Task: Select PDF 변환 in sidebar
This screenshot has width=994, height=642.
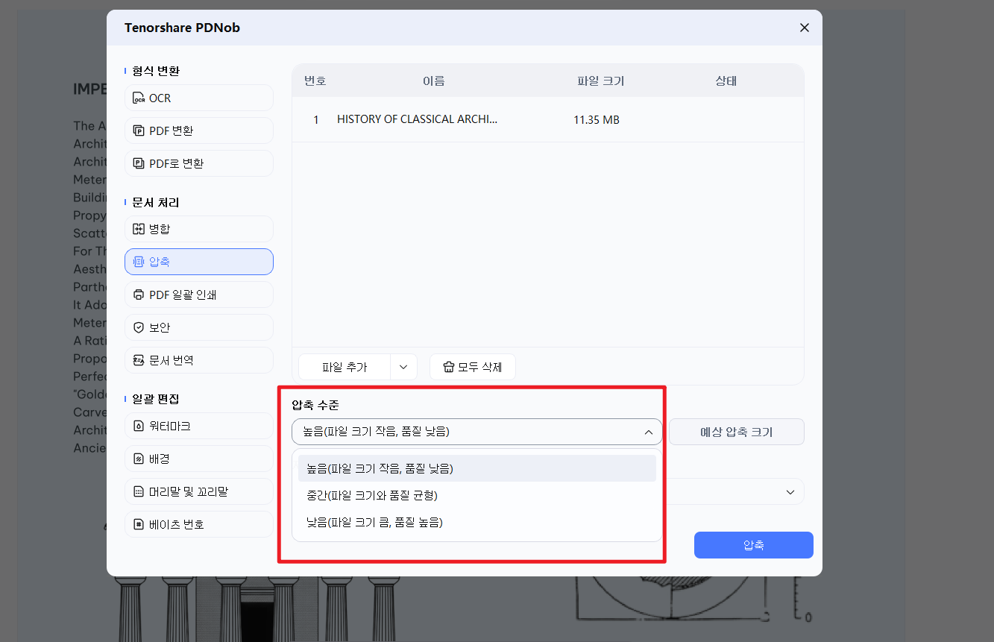Action: click(x=199, y=130)
